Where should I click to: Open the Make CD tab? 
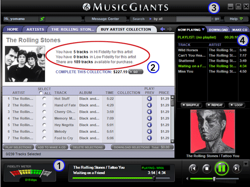[x=239, y=30]
